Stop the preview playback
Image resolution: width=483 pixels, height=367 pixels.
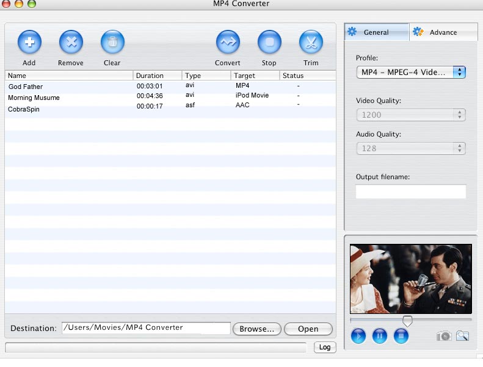click(x=401, y=336)
